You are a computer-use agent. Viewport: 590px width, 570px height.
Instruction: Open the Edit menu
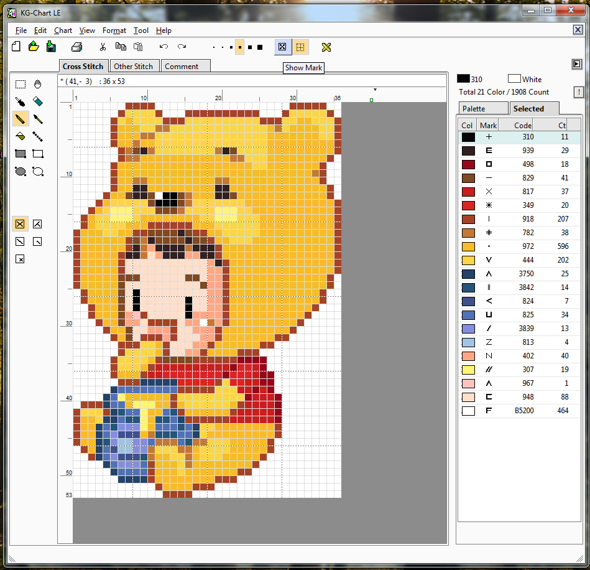pyautogui.click(x=40, y=30)
